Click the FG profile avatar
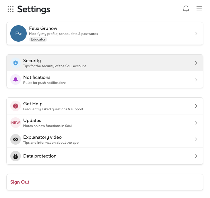Screen dimensions: 210x198 pos(18,33)
